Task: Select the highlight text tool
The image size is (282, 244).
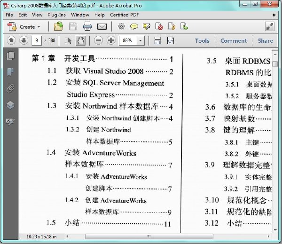Action: pyautogui.click(x=147, y=27)
